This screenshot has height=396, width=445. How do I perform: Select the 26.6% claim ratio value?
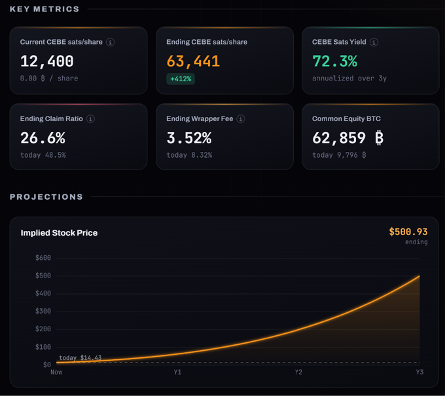click(43, 138)
